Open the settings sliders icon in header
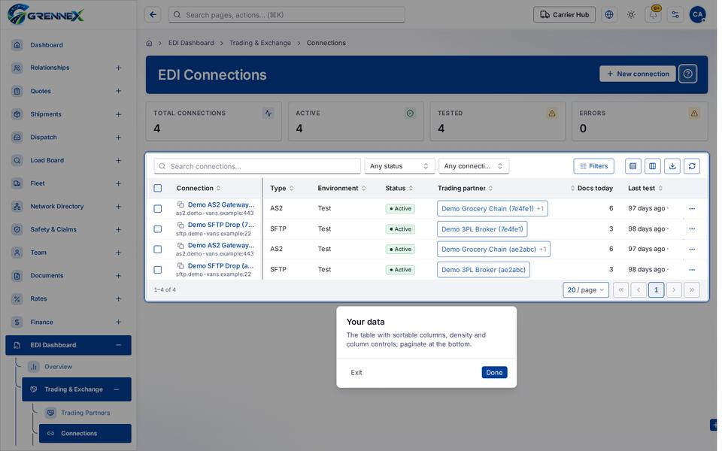 point(675,15)
